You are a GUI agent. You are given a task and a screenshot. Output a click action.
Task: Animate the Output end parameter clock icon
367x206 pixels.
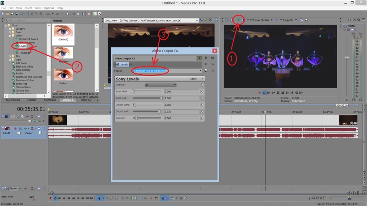pos(201,112)
